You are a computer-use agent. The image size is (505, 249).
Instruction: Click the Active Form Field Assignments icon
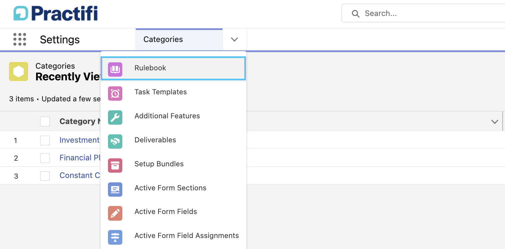pyautogui.click(x=115, y=237)
